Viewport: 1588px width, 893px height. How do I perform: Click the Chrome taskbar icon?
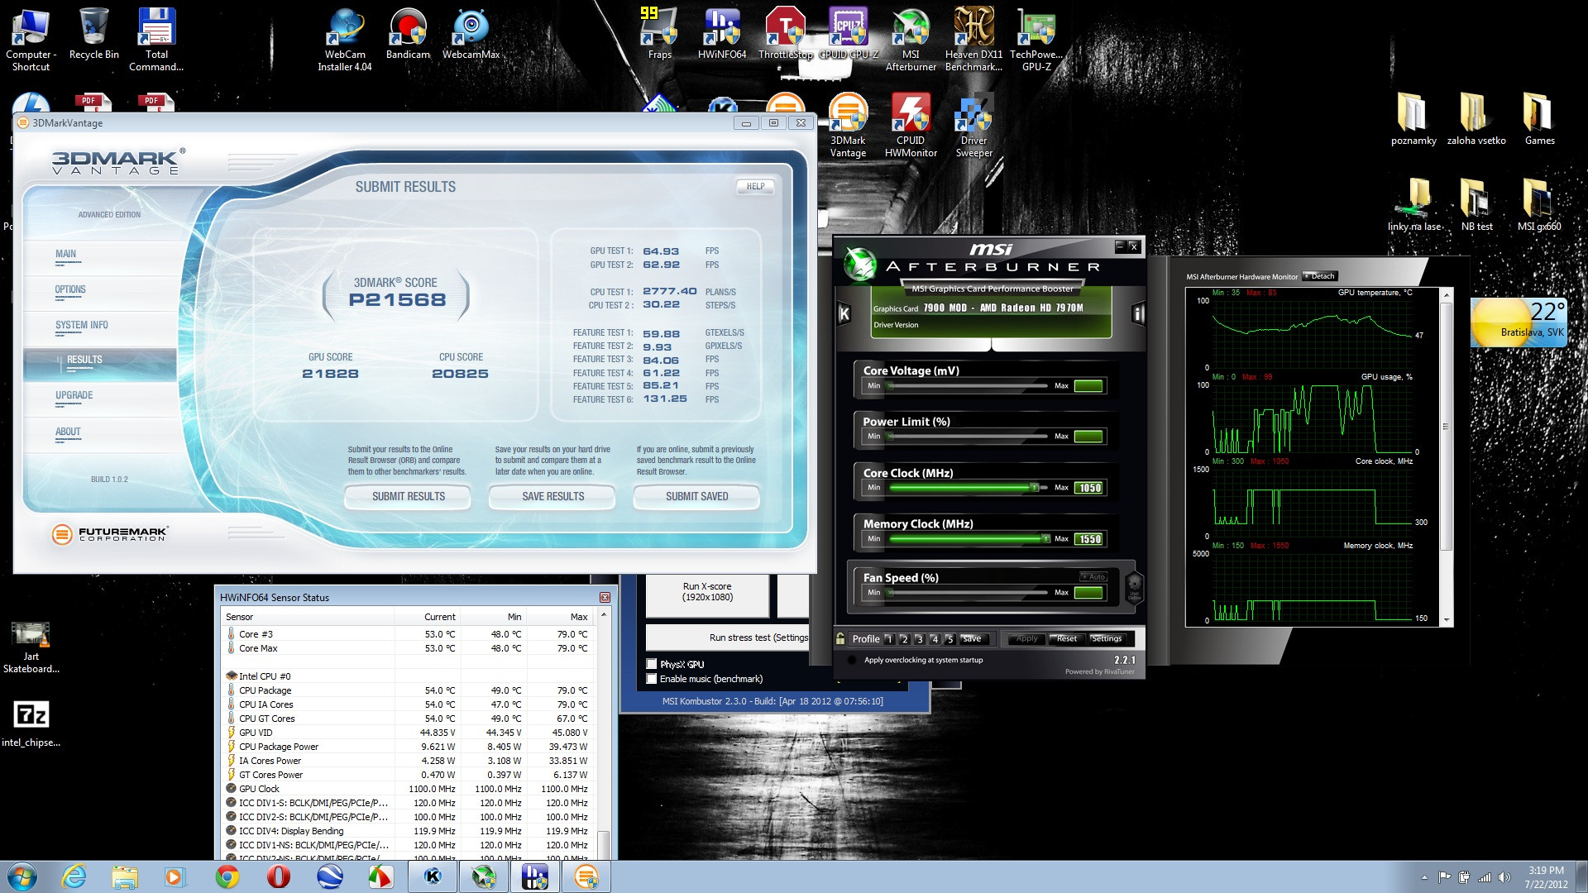[227, 876]
